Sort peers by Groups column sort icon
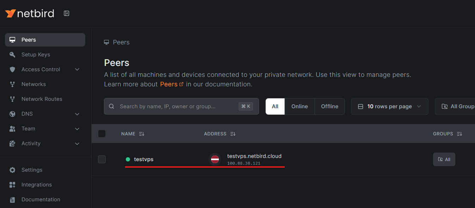 pyautogui.click(x=459, y=134)
